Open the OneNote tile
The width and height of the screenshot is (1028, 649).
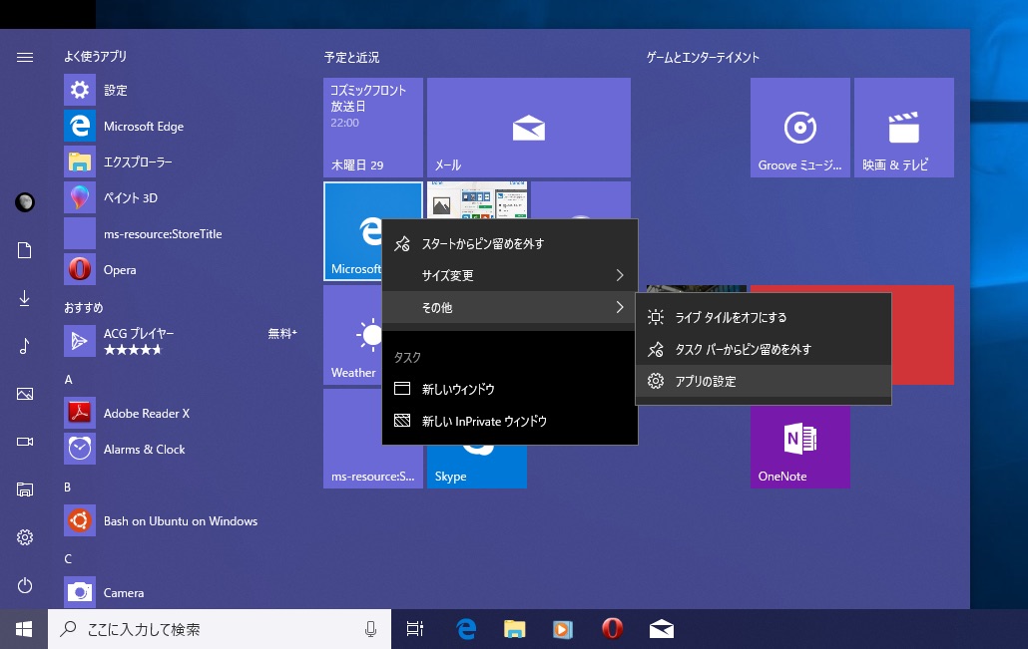click(x=799, y=447)
